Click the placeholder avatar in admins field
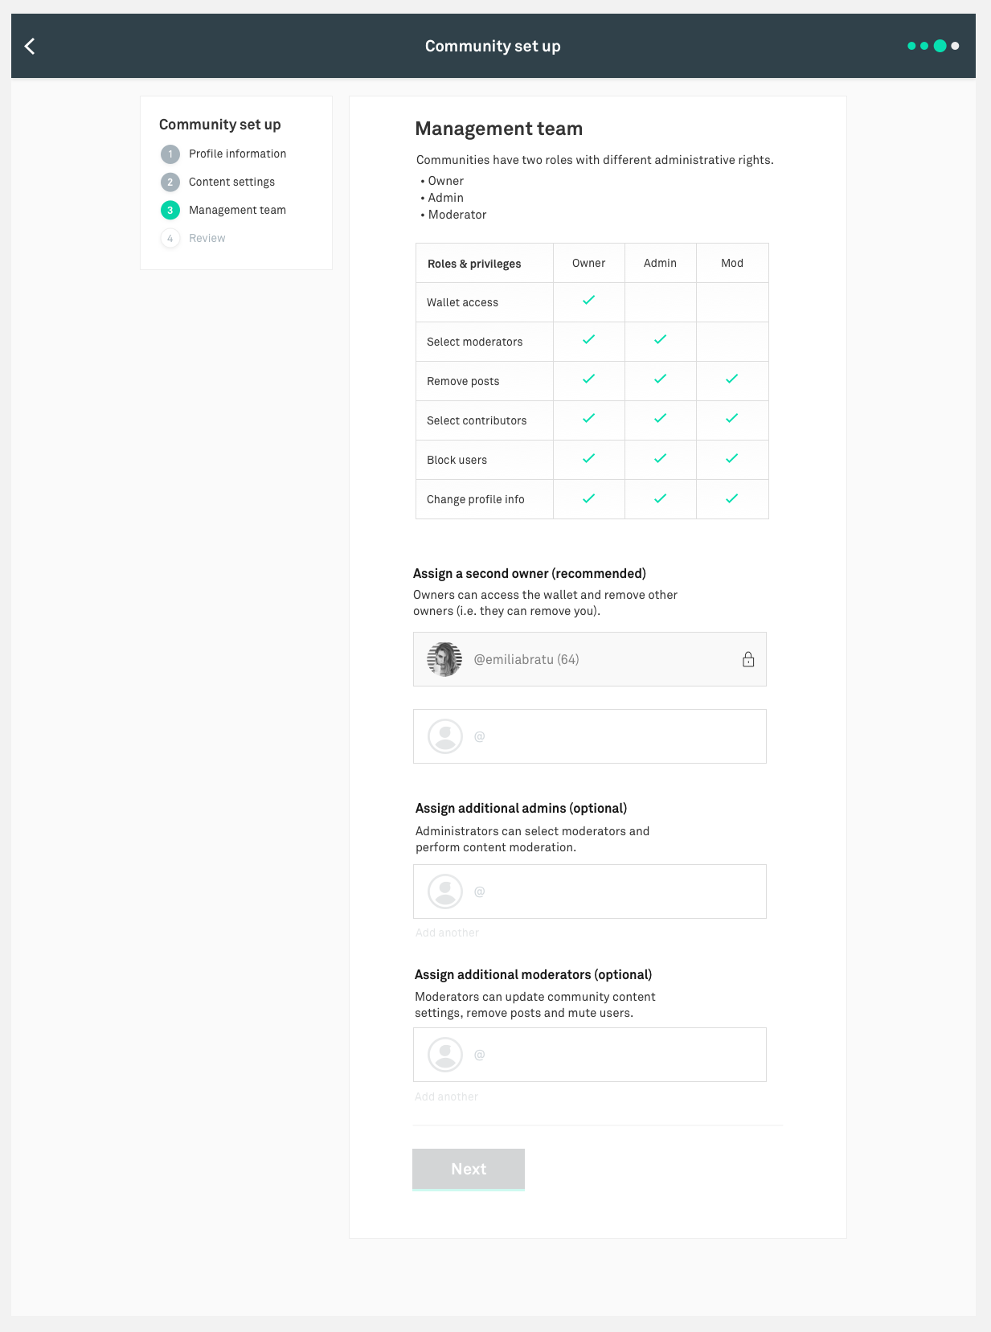 445,891
